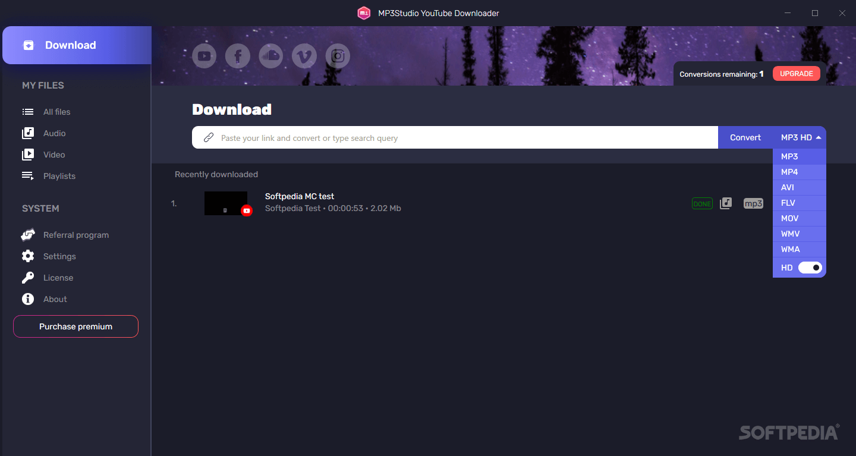Minimize the MP3Studio window
Viewport: 856px width, 456px height.
pyautogui.click(x=788, y=13)
